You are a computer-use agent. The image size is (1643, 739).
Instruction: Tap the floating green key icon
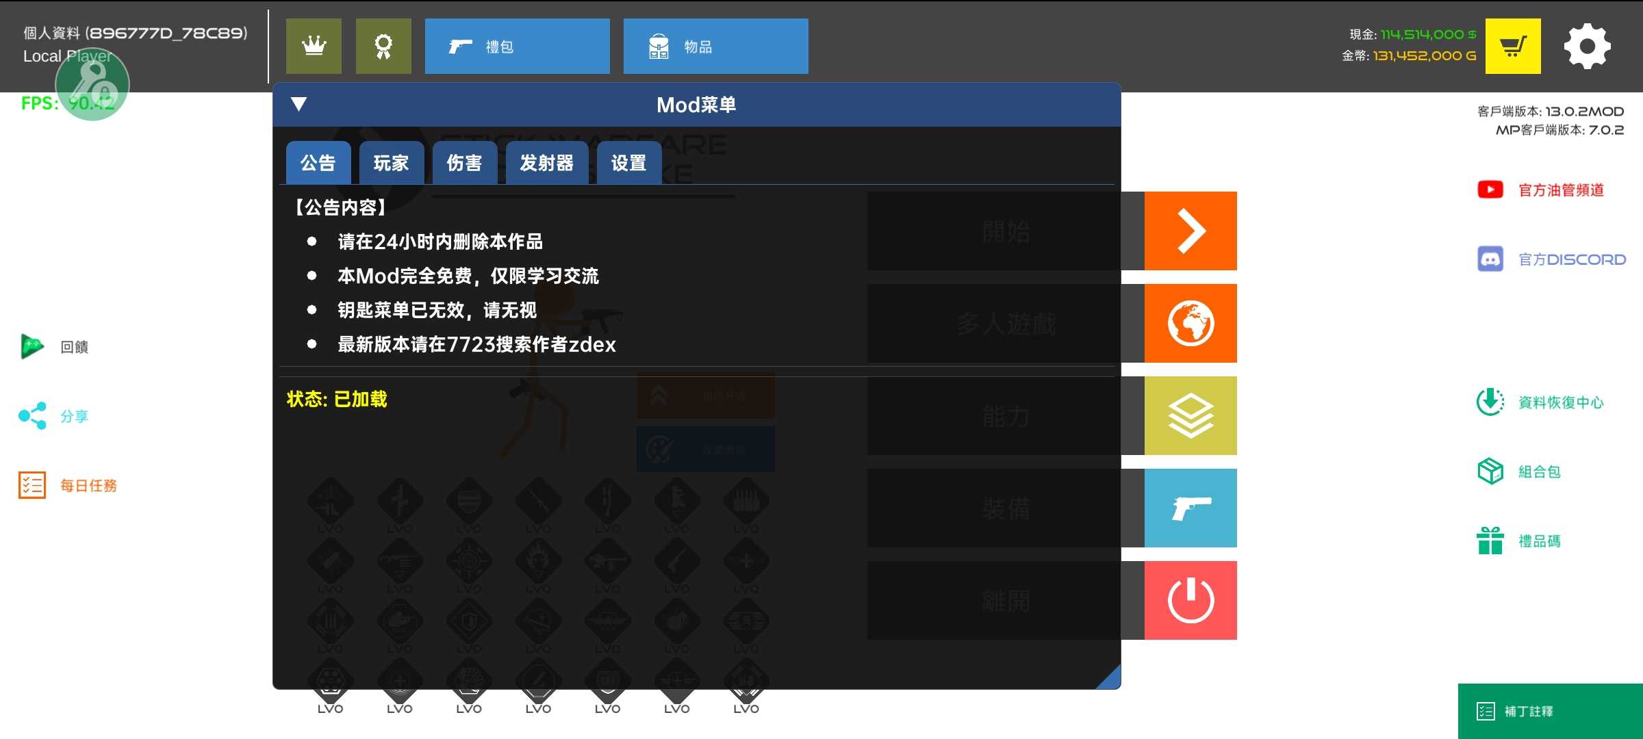[x=92, y=85]
